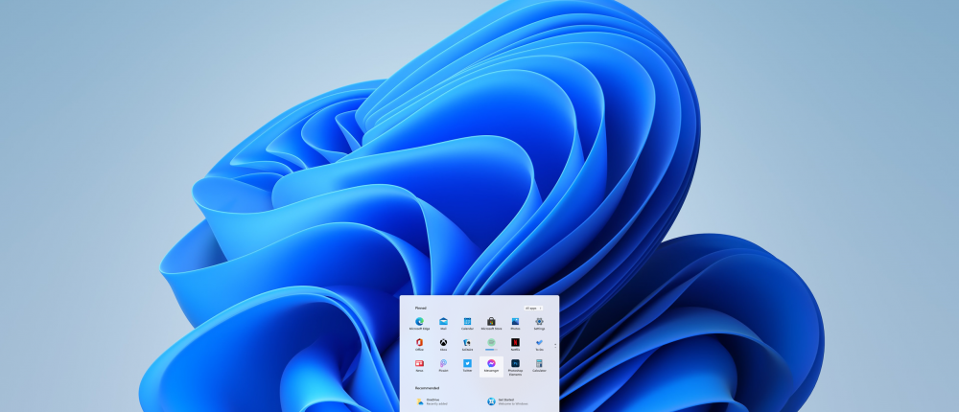Open the Xbox app
The height and width of the screenshot is (412, 959).
(x=443, y=344)
